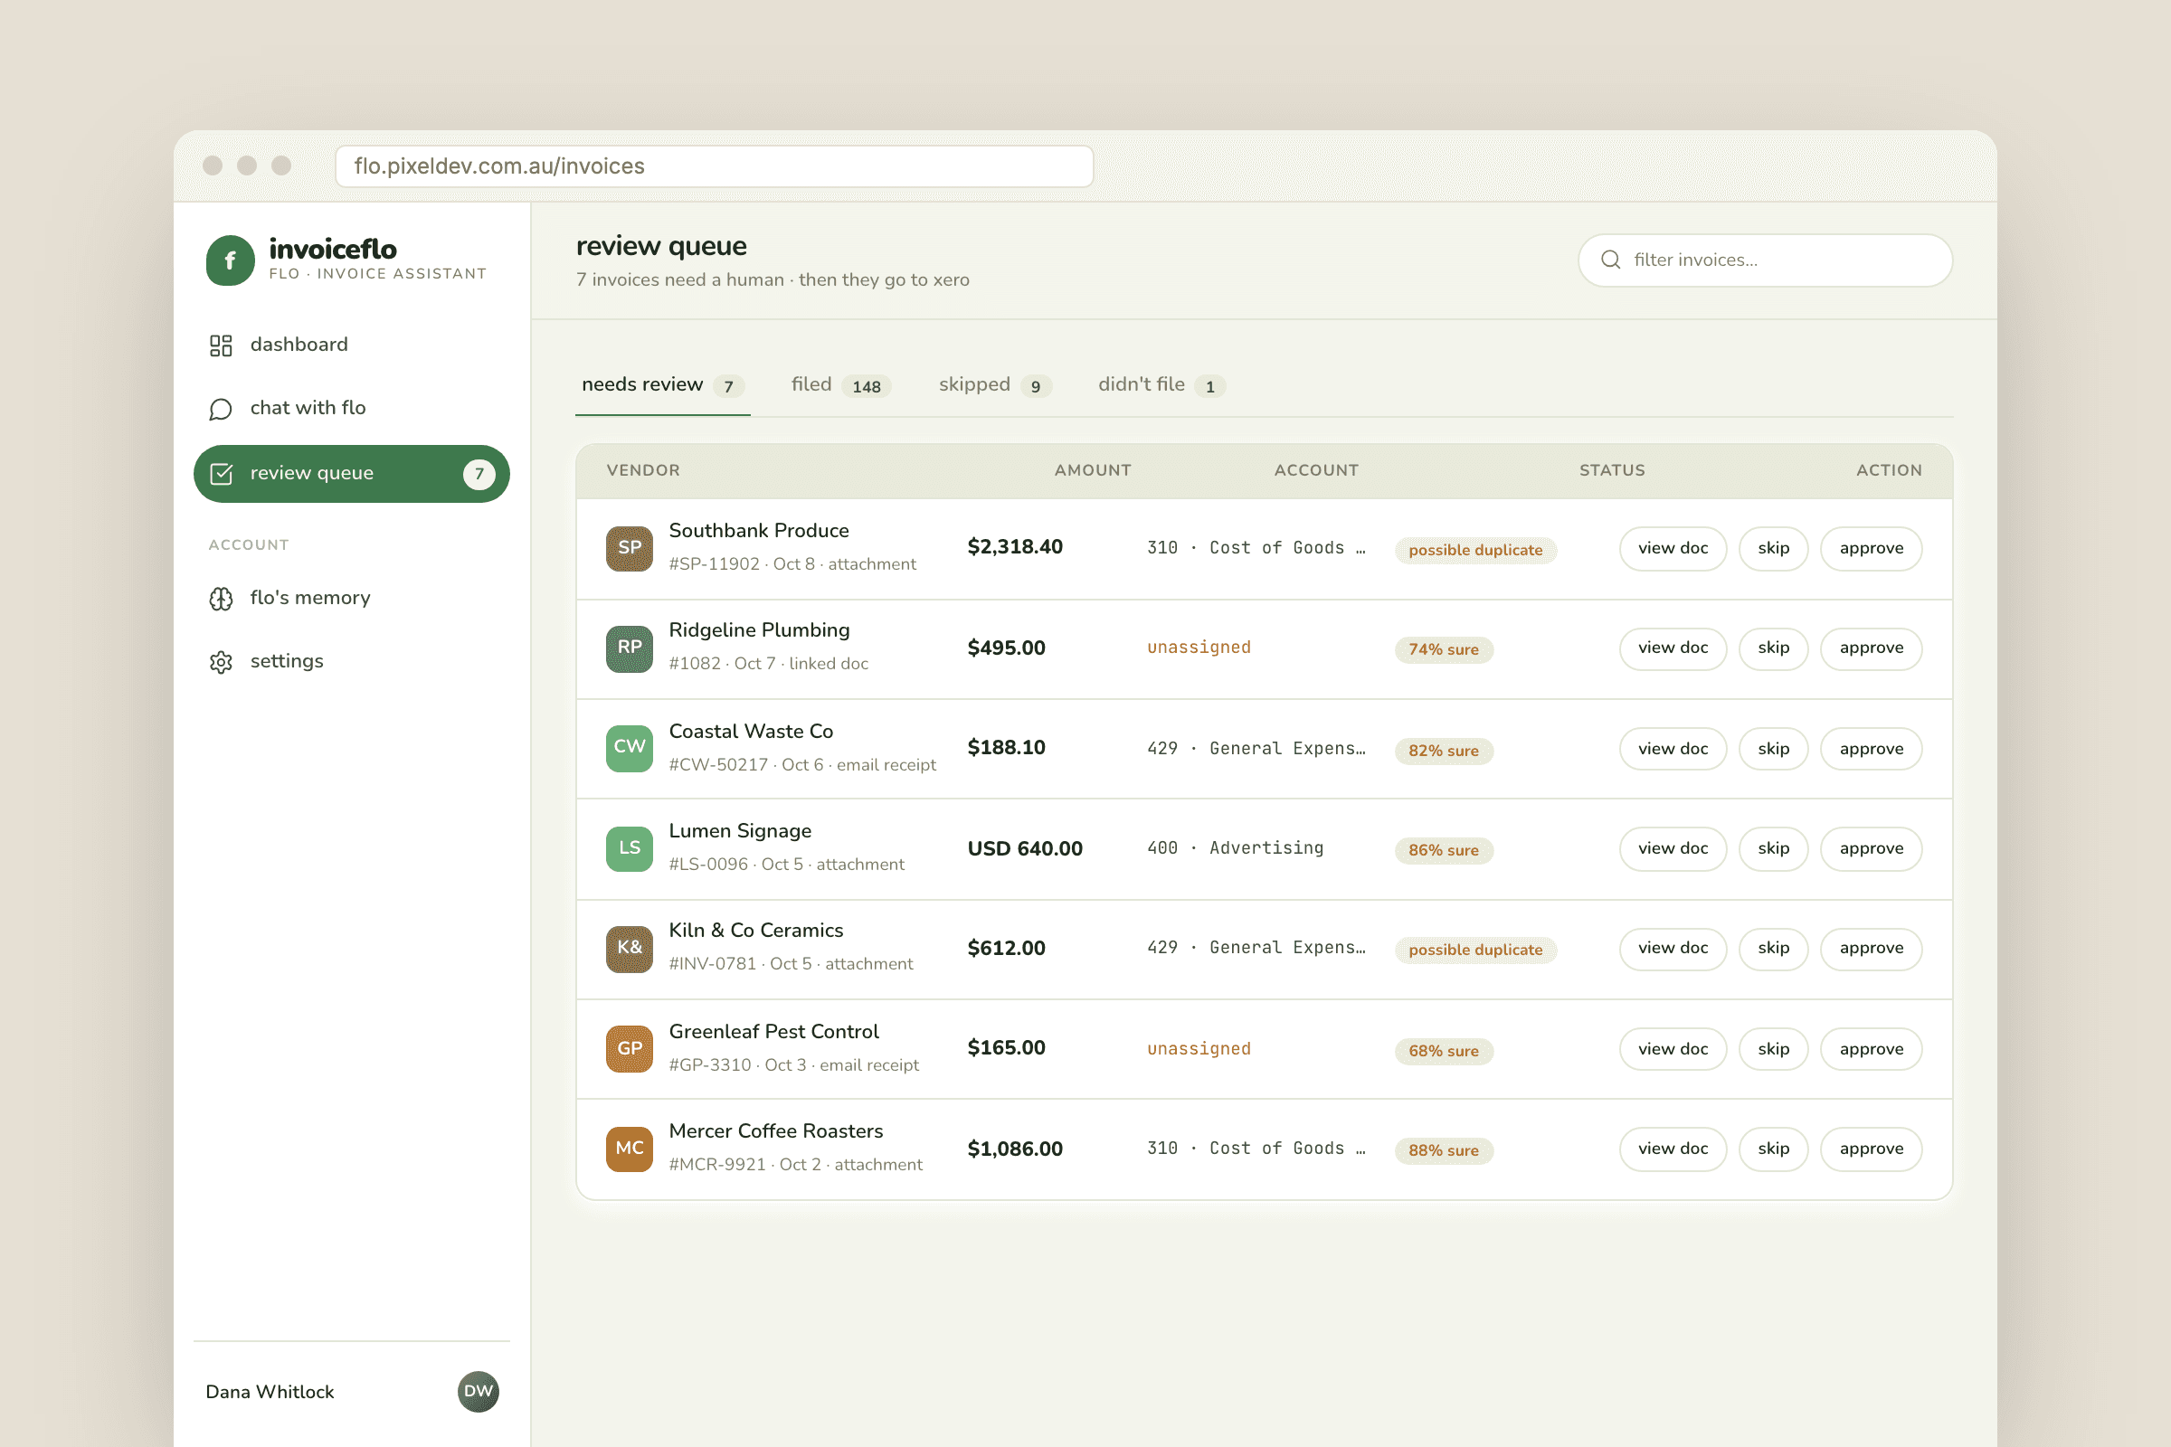Click the invoiceflo logo icon
This screenshot has width=2171, height=1447.
[230, 260]
